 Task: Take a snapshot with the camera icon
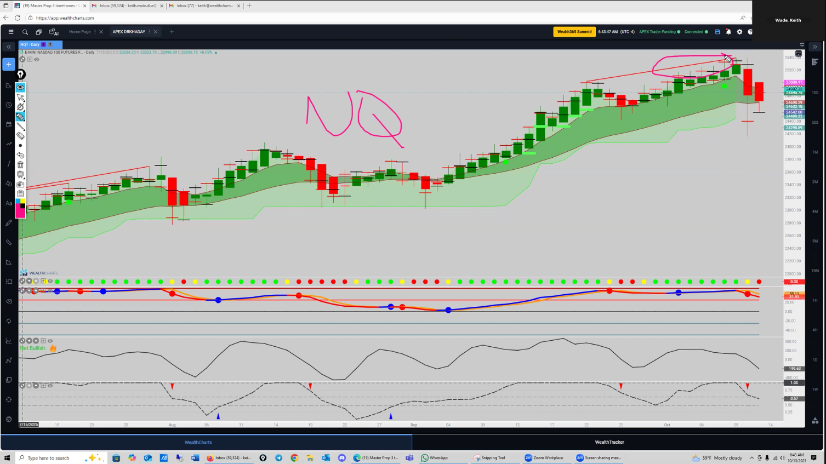(20, 184)
